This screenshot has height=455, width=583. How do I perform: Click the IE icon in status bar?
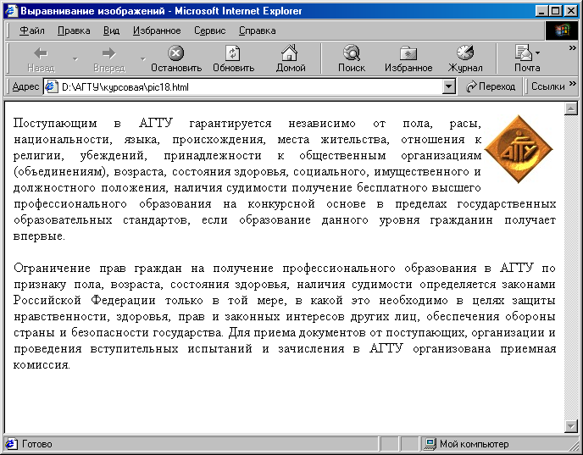click(11, 444)
